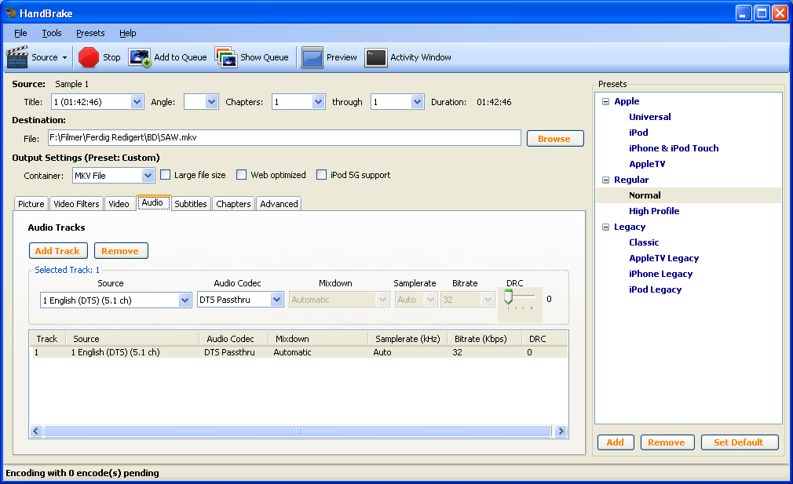793x484 pixels.
Task: Click the Add preset button
Action: [616, 442]
